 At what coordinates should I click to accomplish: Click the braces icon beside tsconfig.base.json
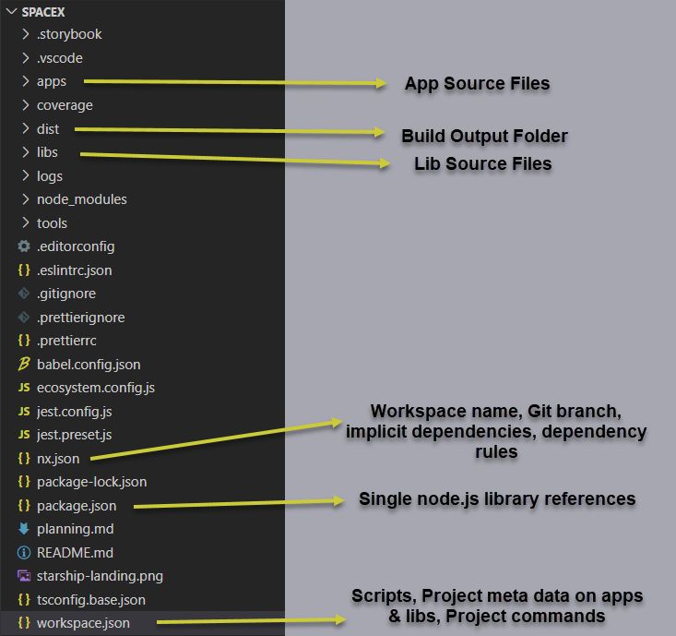(24, 599)
